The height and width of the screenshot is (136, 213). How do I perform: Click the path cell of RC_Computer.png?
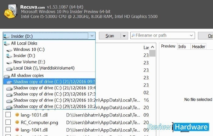tap(103, 123)
